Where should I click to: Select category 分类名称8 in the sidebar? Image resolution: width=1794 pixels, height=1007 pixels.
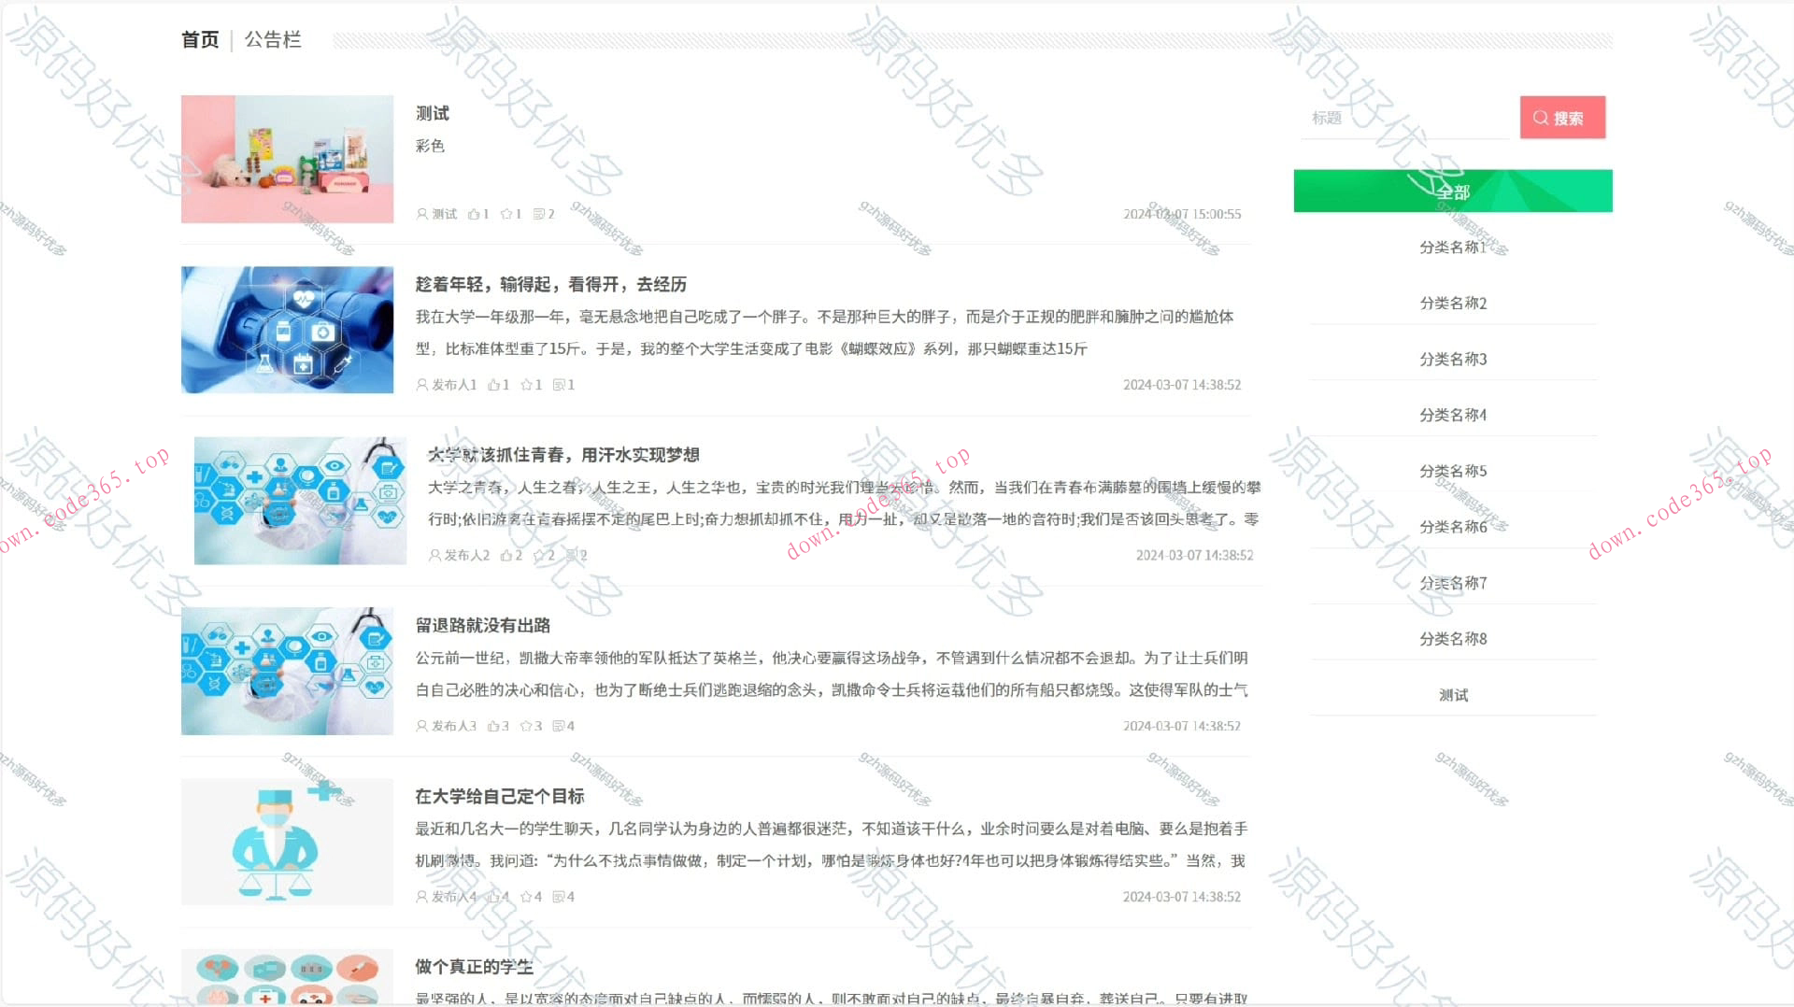[1453, 638]
